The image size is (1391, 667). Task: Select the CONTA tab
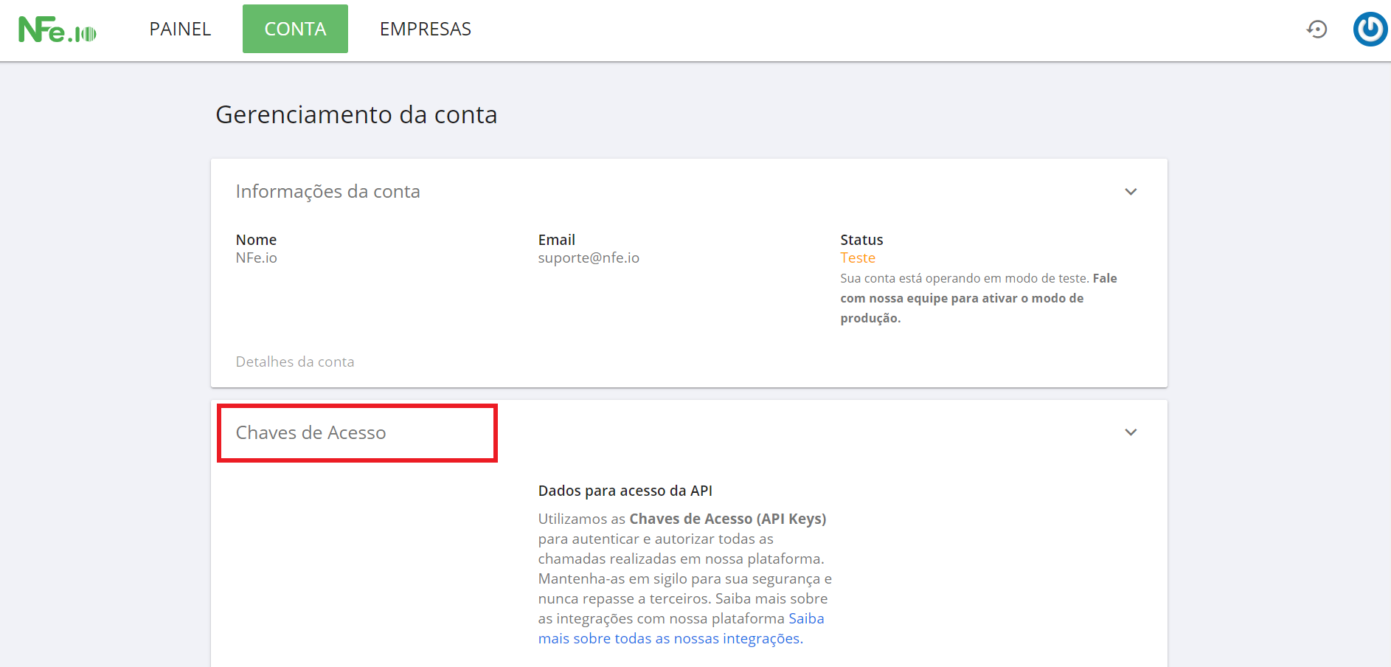coord(295,30)
